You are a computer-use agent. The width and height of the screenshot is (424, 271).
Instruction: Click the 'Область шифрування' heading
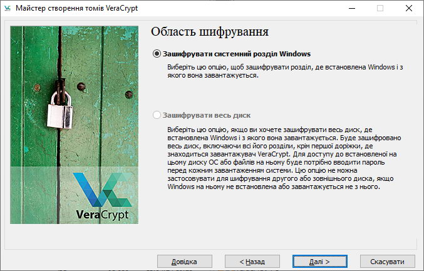[x=210, y=32]
